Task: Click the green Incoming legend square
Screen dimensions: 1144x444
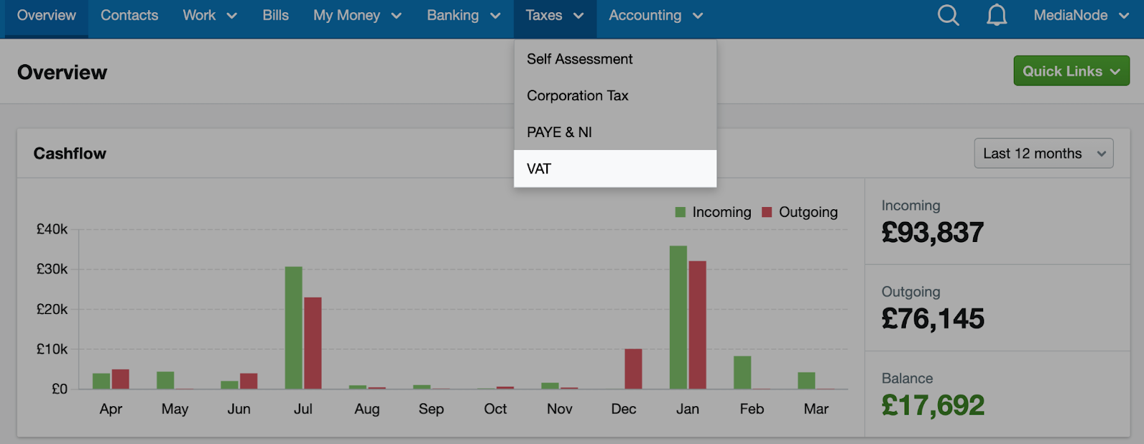Action: 680,211
